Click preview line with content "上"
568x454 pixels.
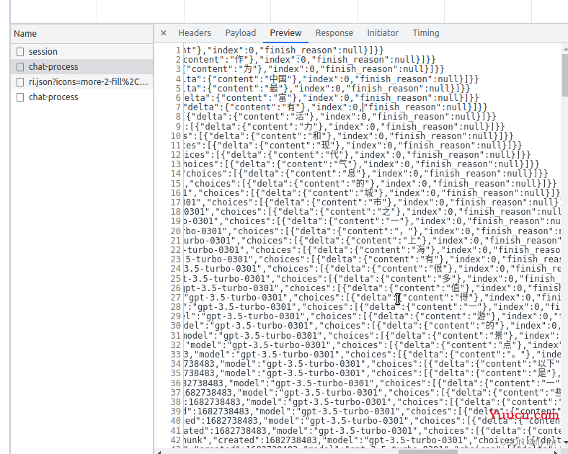(x=372, y=241)
